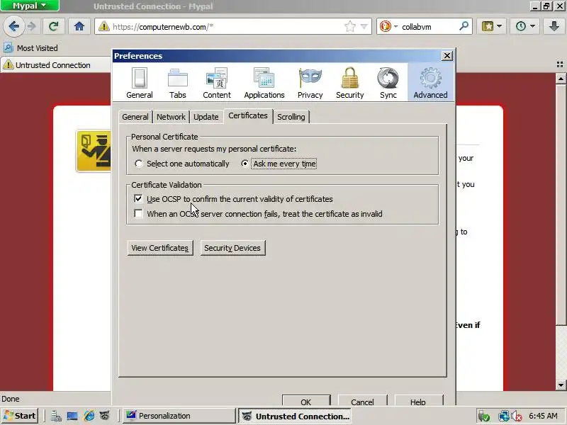Open the bookmarks toolbar button

pos(488,26)
